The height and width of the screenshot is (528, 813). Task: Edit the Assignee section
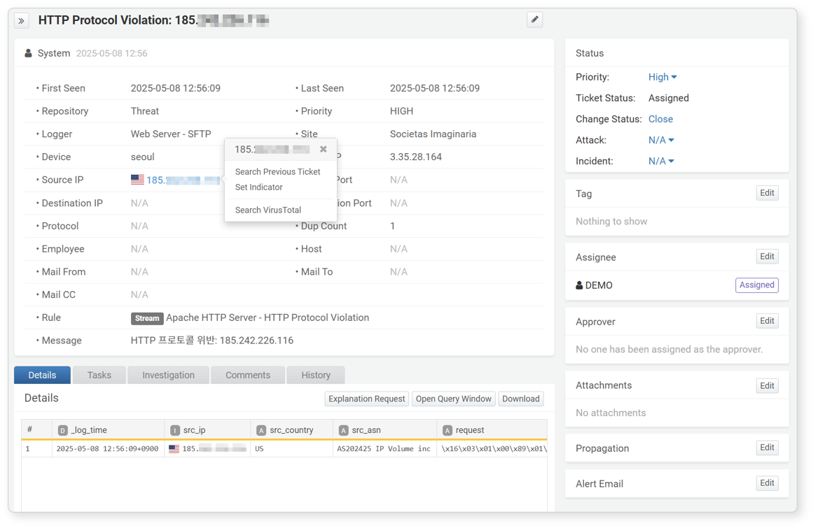pyautogui.click(x=767, y=257)
